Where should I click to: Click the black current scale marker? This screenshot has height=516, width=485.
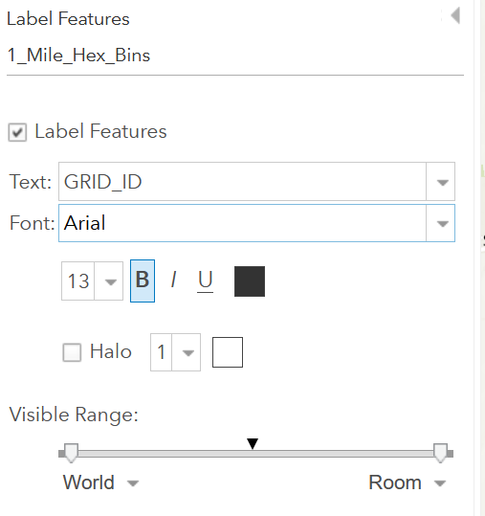pyautogui.click(x=253, y=443)
